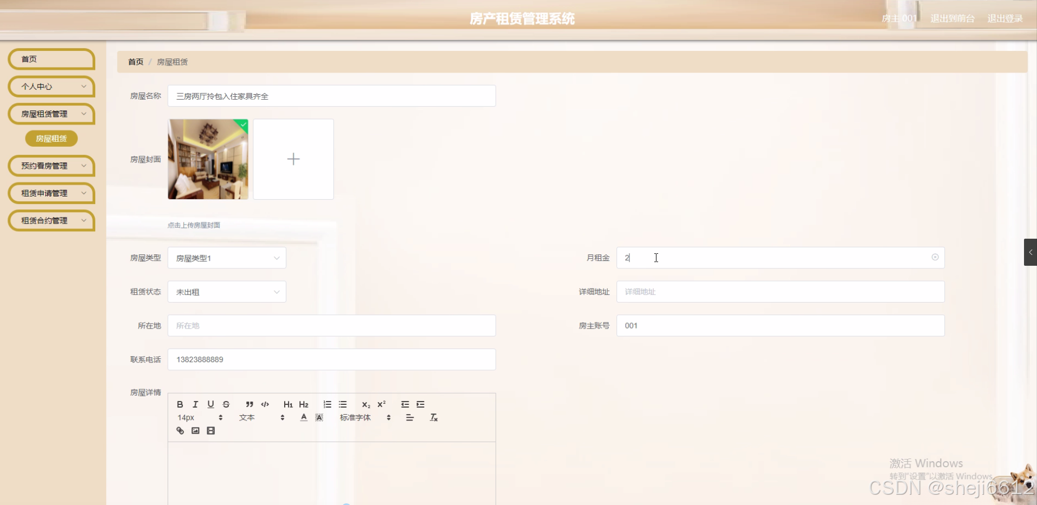Insert a hyperlink in the editor

point(180,430)
